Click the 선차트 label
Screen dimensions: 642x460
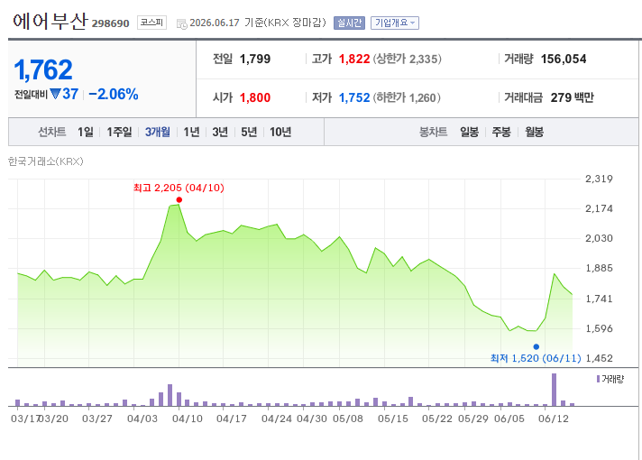51,132
